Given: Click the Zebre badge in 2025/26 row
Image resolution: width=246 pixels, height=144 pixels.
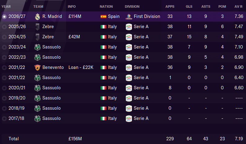Looking at the screenshot, I should pos(37,27).
